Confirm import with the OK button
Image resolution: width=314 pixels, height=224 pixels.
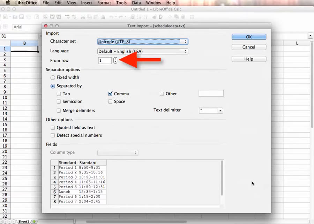pos(249,37)
